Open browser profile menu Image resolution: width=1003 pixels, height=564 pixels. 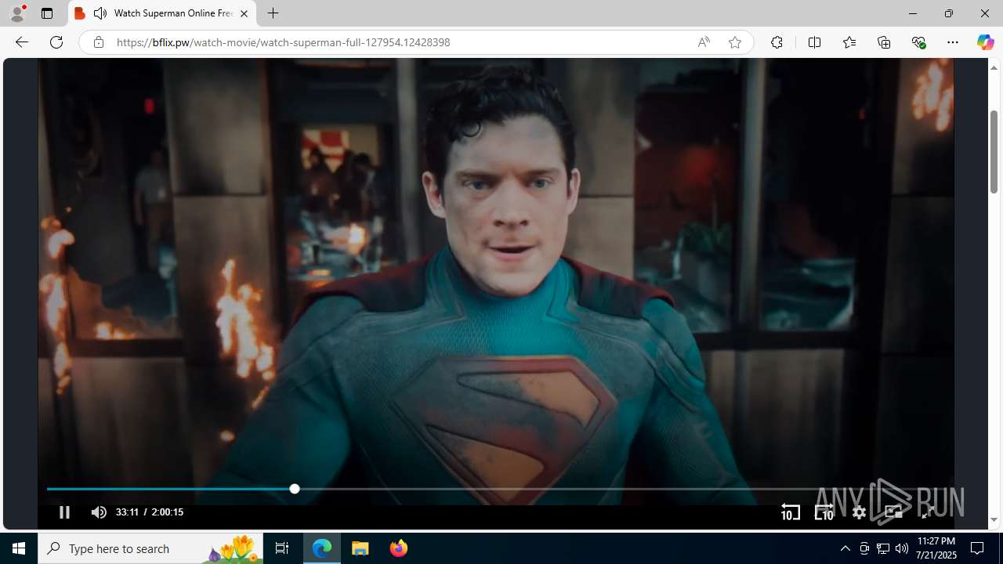(17, 13)
